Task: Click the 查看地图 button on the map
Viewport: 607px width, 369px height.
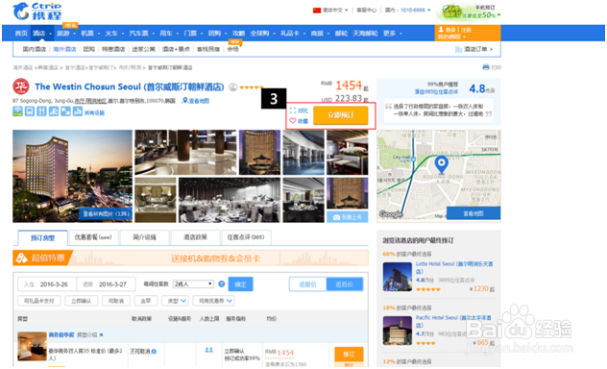Action: pyautogui.click(x=473, y=213)
